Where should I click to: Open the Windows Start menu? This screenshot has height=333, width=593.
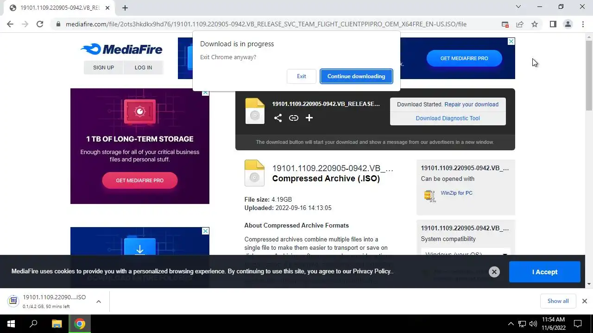(x=11, y=324)
